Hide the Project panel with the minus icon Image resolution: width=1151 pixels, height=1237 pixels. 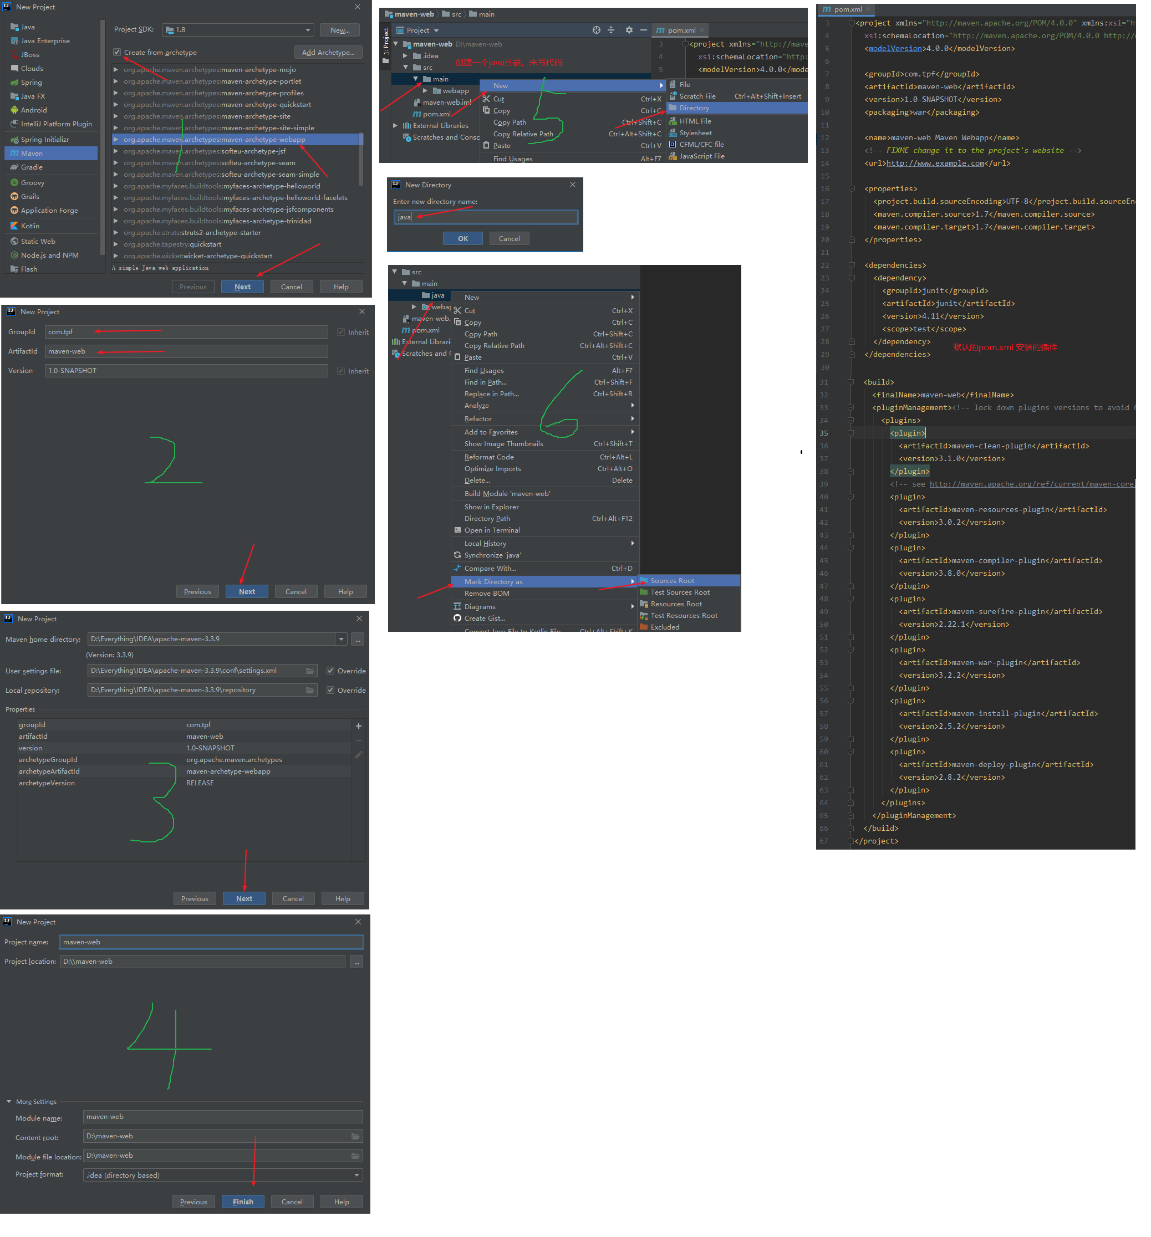[644, 30]
